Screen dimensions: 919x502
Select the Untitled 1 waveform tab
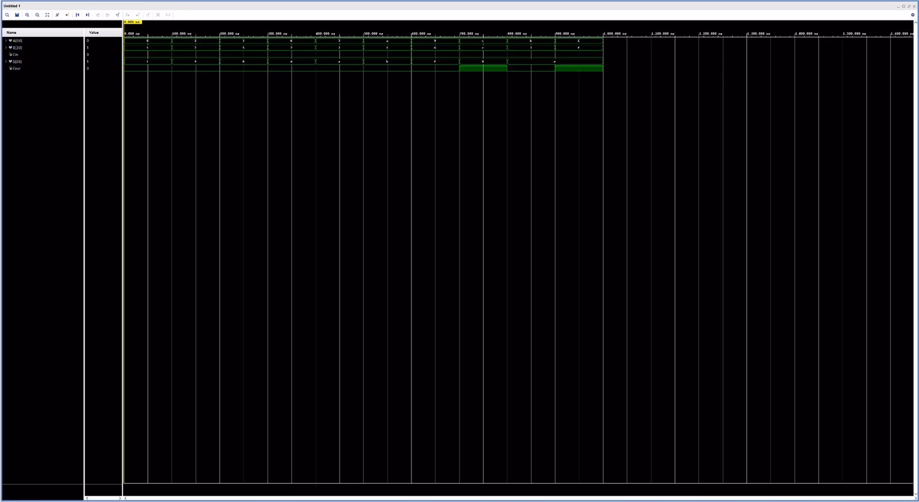point(12,6)
